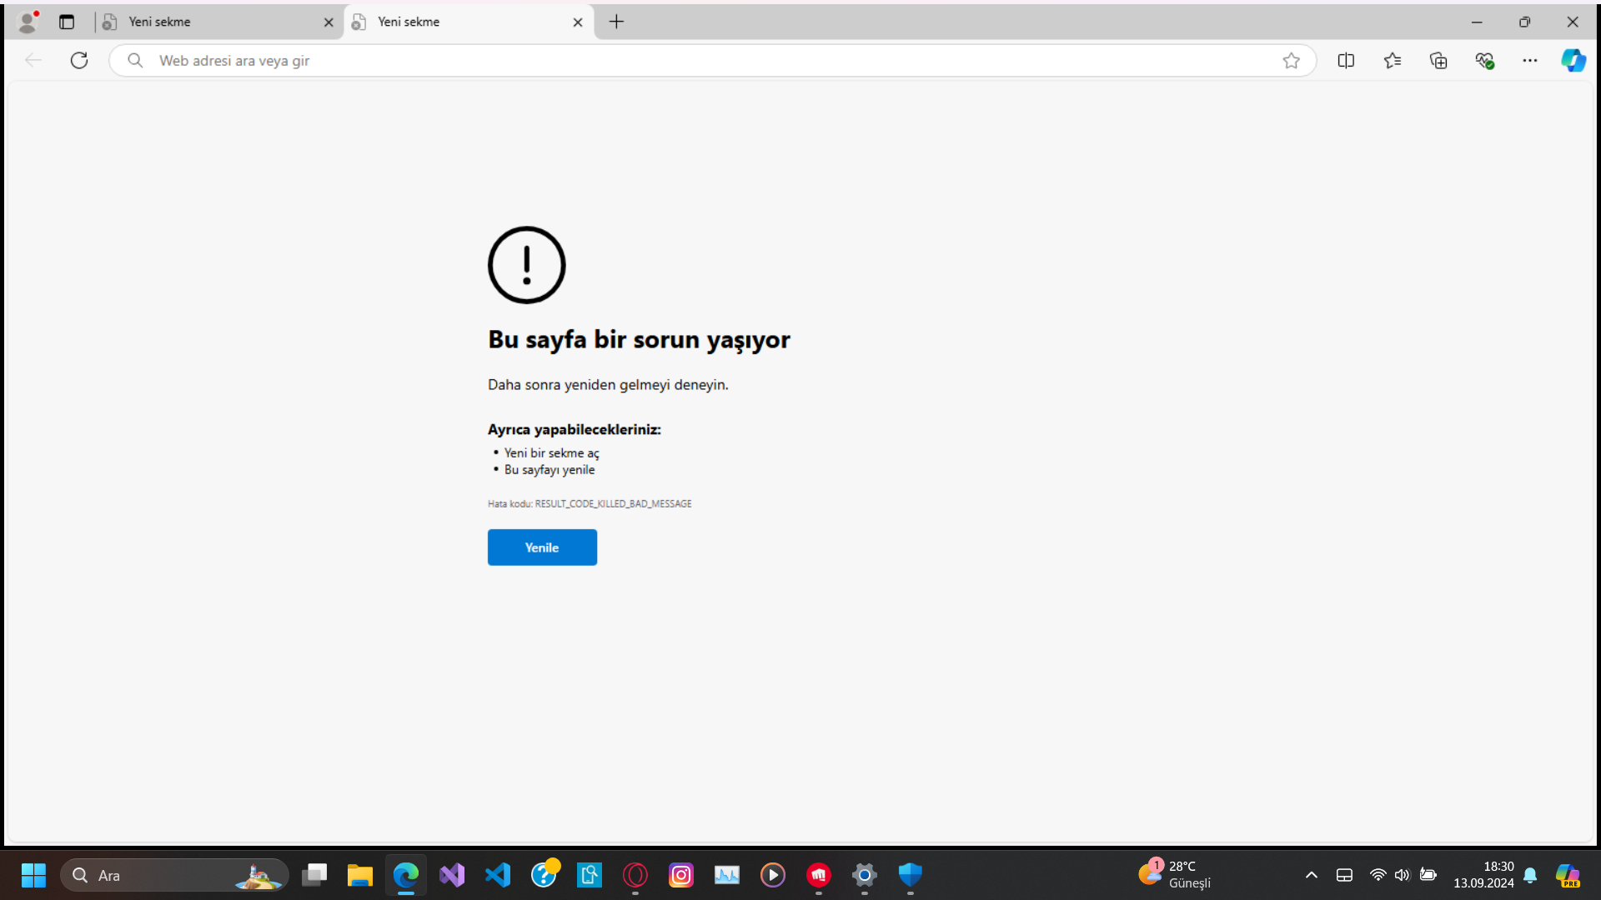Open a new tab with plus

tap(616, 22)
